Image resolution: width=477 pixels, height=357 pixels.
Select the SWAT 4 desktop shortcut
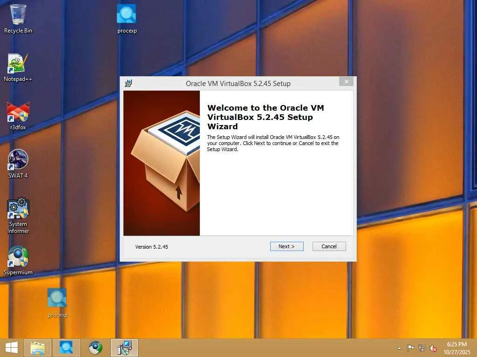click(18, 164)
